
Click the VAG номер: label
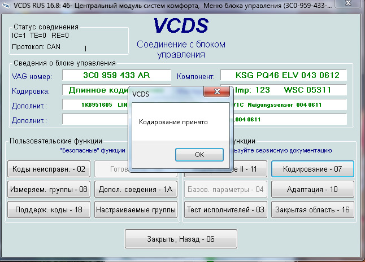[x=32, y=76]
